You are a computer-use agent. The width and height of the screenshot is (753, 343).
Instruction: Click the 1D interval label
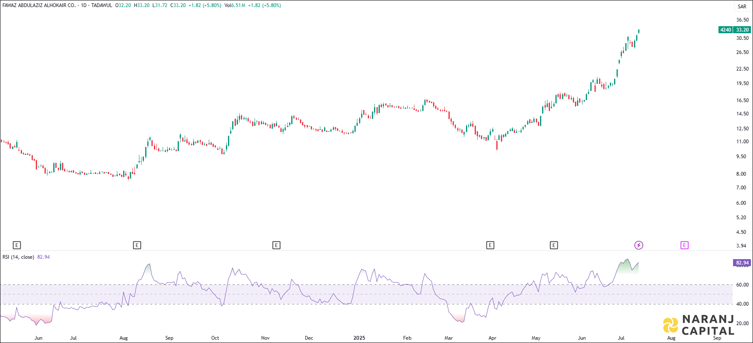pyautogui.click(x=84, y=5)
